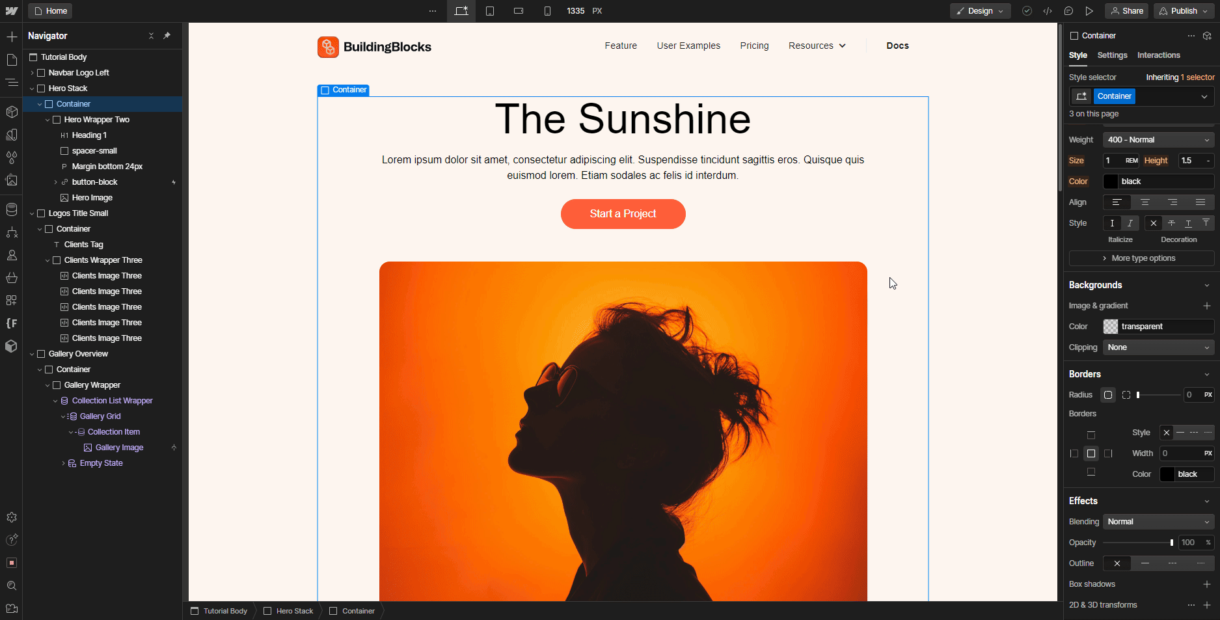Expand More type options

click(1141, 258)
